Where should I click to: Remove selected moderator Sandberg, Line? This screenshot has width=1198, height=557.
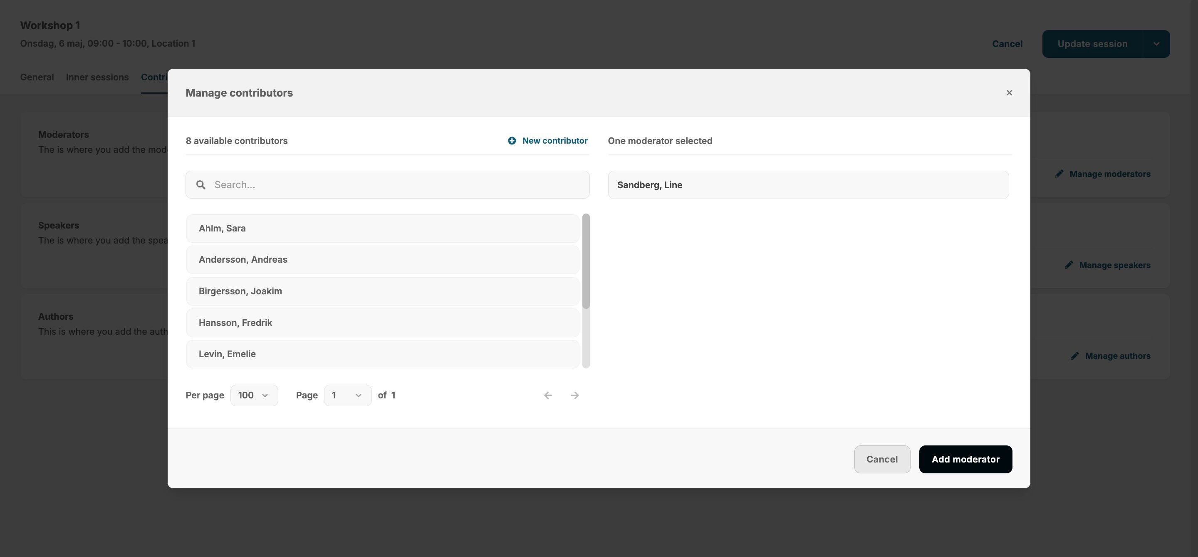[808, 185]
